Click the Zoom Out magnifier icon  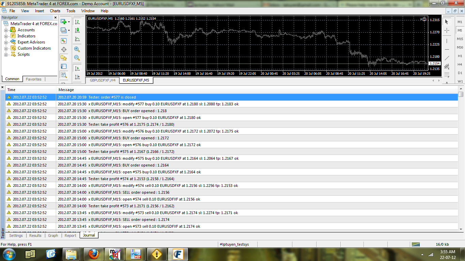coord(77,58)
